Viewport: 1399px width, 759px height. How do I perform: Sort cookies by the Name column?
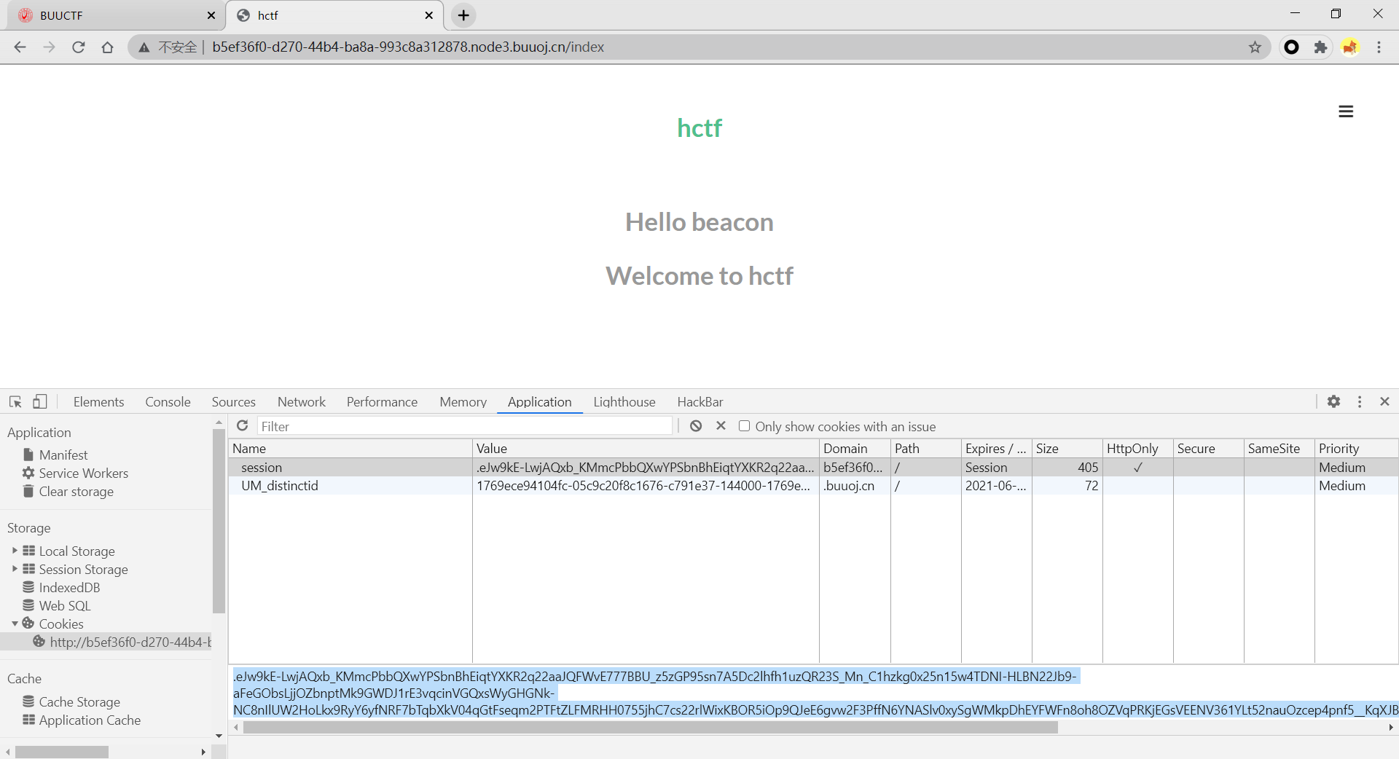350,448
